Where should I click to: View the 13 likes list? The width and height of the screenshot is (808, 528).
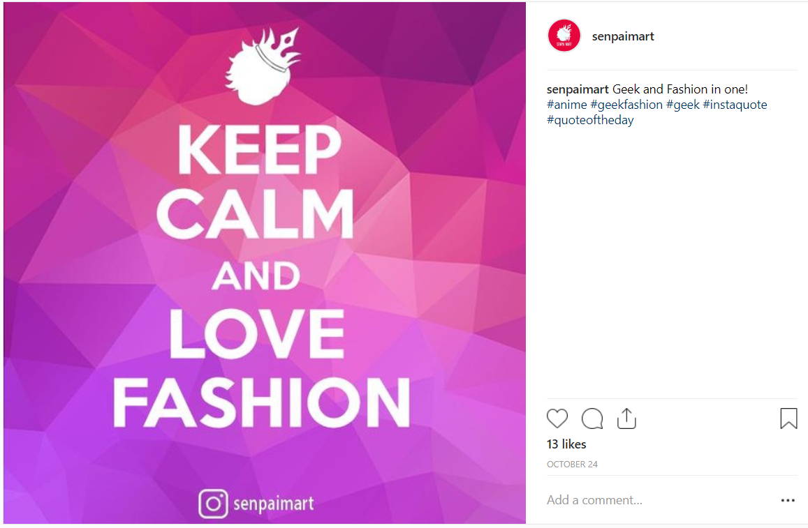[x=566, y=444]
